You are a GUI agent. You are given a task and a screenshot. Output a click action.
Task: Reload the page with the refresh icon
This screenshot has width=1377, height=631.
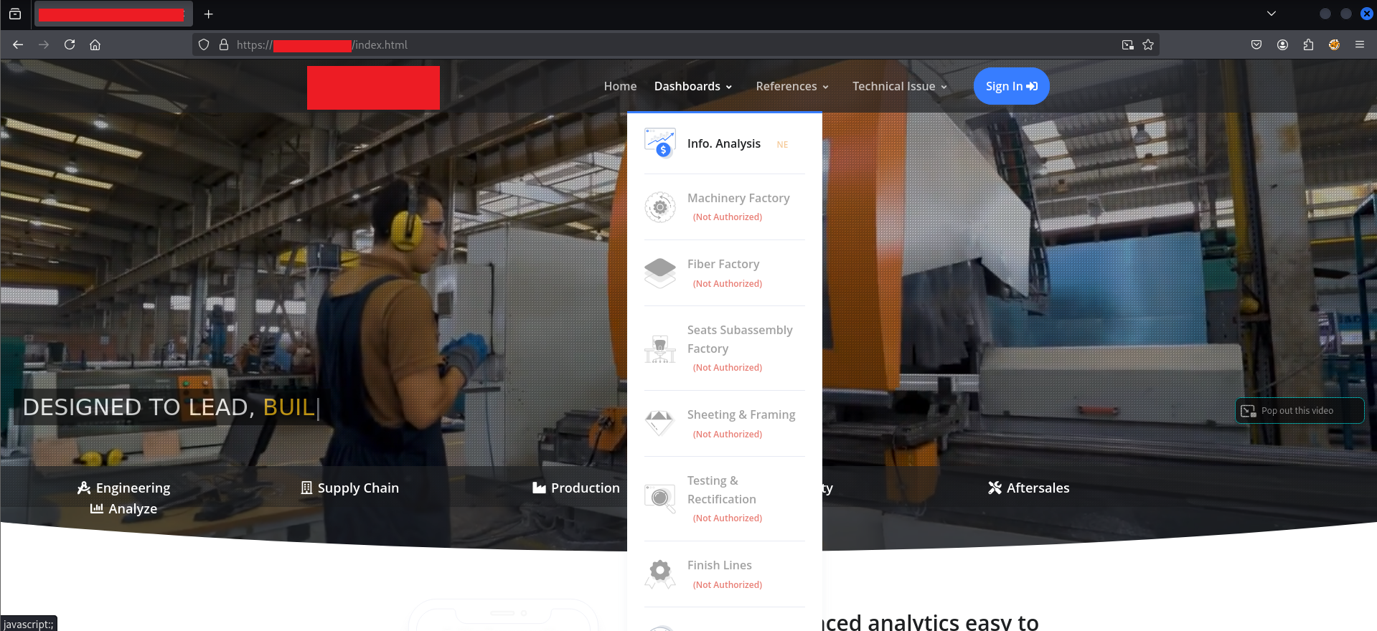click(x=70, y=44)
